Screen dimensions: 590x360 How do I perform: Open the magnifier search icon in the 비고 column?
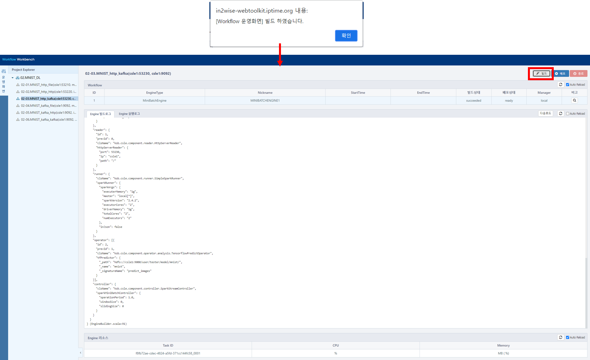tap(574, 100)
